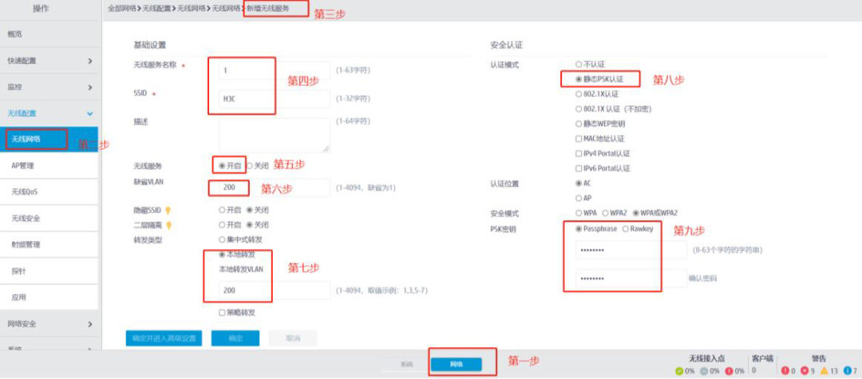
Task: Set 无线服务 to 开启
Action: pyautogui.click(x=222, y=165)
